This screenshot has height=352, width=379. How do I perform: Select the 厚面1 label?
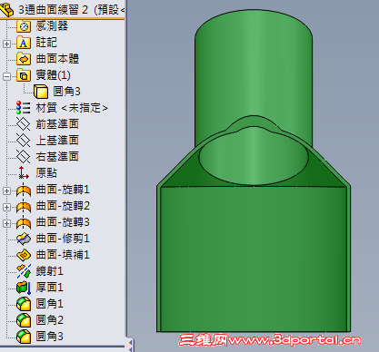click(49, 288)
